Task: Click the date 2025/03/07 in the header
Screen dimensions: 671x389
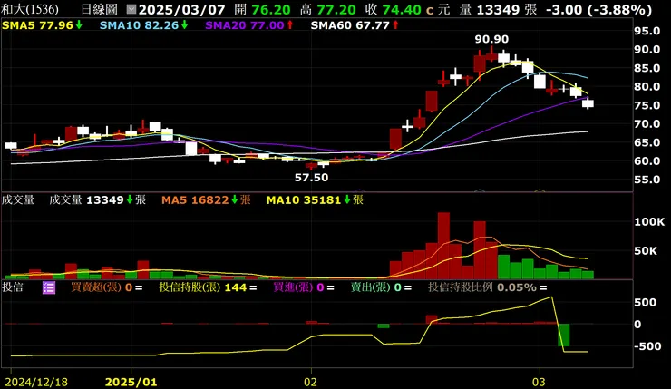Action: 182,9
